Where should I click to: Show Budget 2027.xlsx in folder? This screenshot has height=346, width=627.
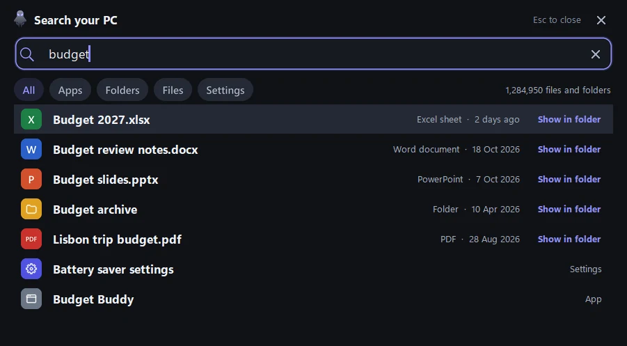coord(569,119)
